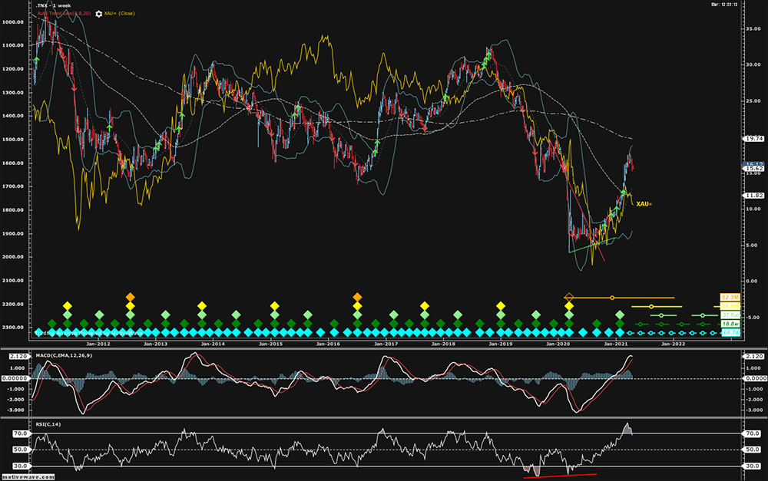Click the yellow XAU= line label

point(644,203)
